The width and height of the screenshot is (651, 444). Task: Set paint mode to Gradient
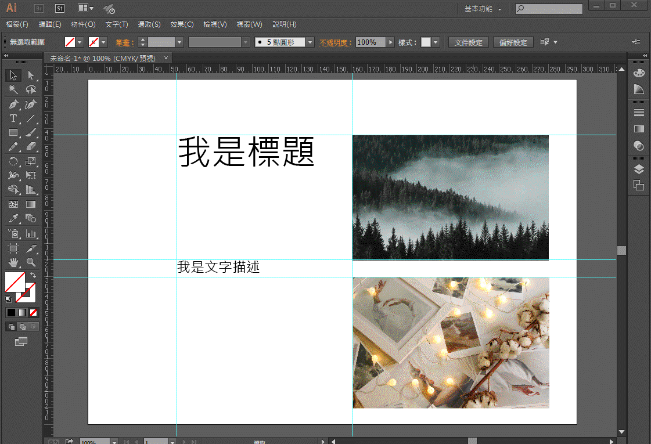pyautogui.click(x=23, y=312)
